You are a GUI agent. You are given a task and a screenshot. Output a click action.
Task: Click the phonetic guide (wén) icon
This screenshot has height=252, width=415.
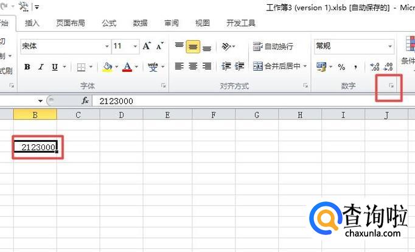[153, 67]
